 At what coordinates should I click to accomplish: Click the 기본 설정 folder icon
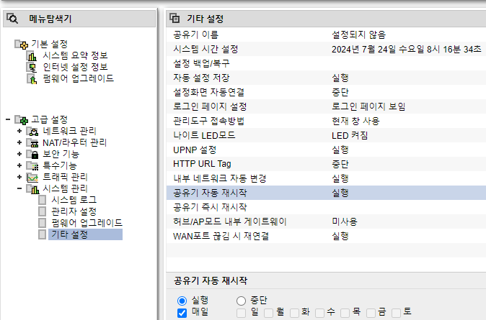click(22, 44)
